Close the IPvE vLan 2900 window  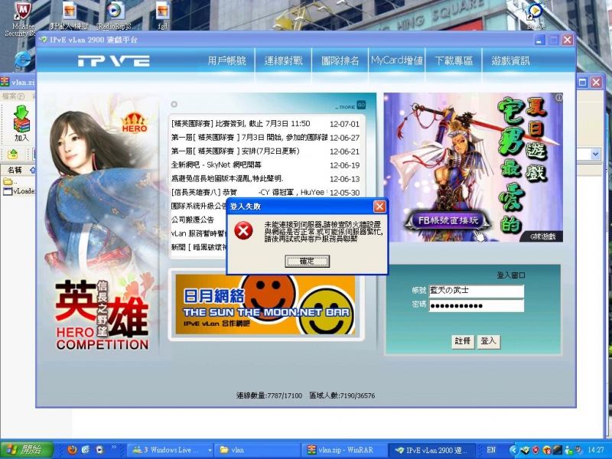(x=568, y=40)
